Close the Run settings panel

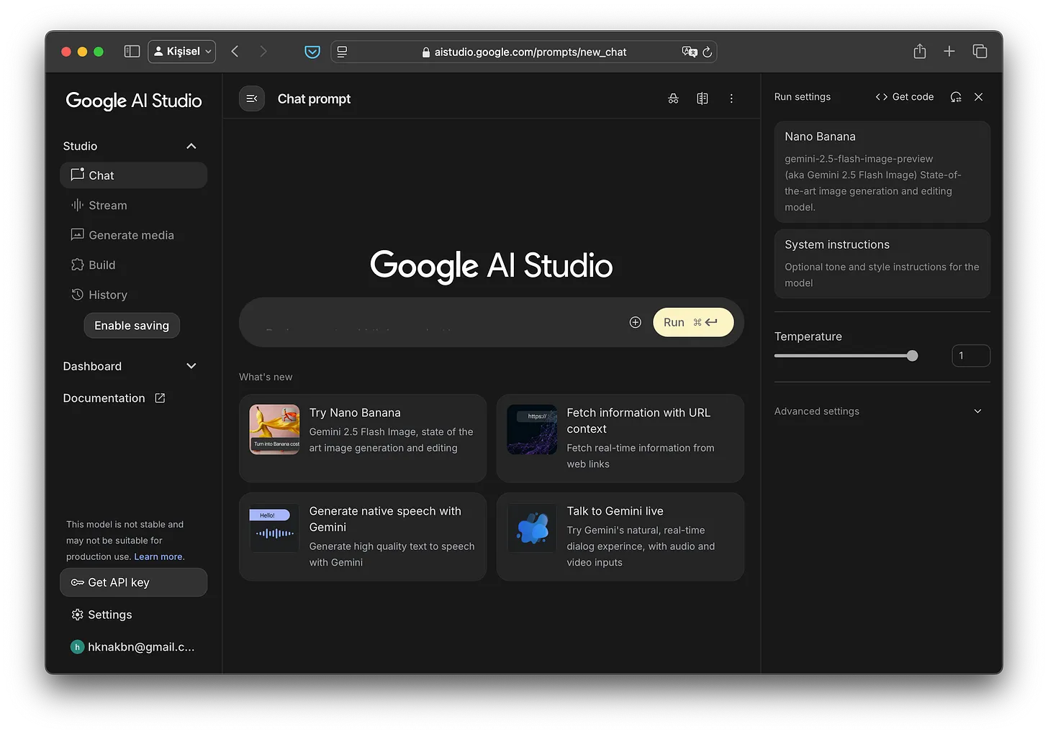[978, 97]
